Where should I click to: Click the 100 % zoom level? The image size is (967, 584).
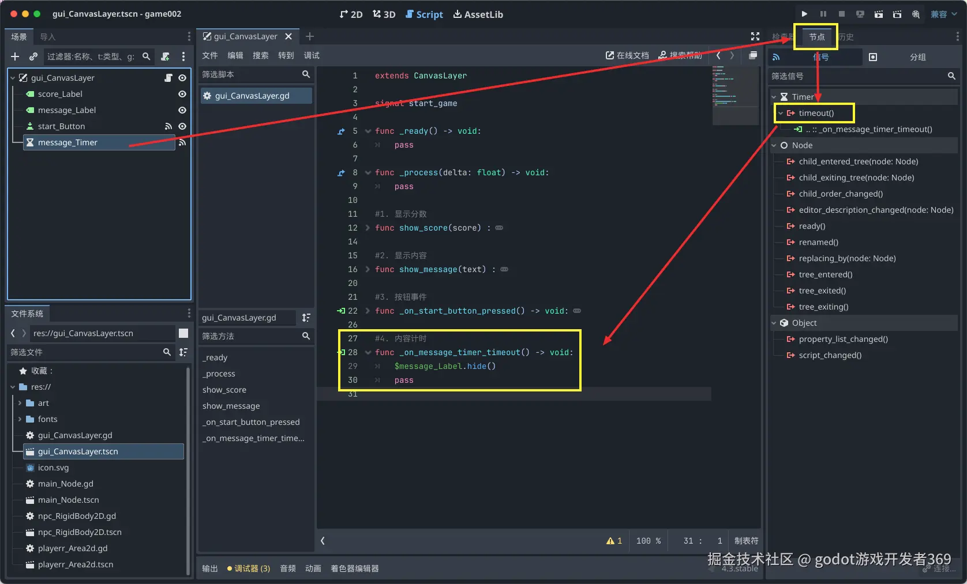coord(649,541)
